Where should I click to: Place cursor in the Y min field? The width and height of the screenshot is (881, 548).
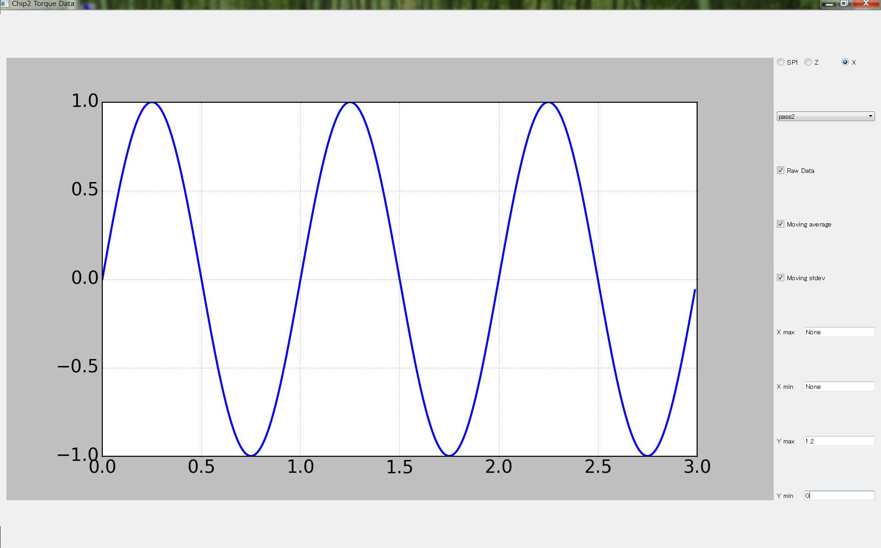[839, 495]
